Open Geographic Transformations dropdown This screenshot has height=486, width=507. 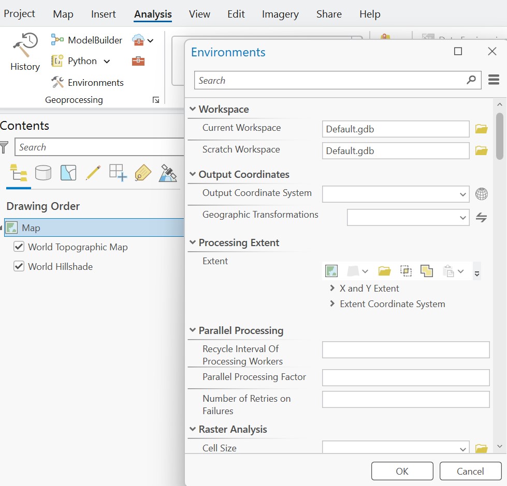463,218
